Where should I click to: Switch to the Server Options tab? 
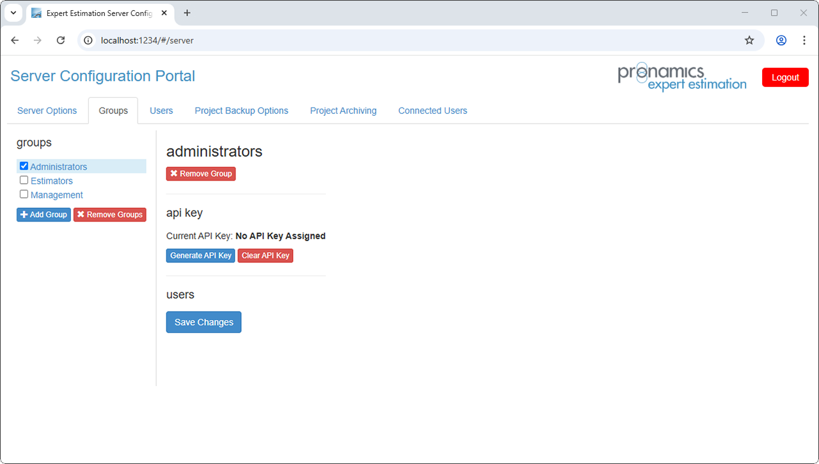[47, 111]
